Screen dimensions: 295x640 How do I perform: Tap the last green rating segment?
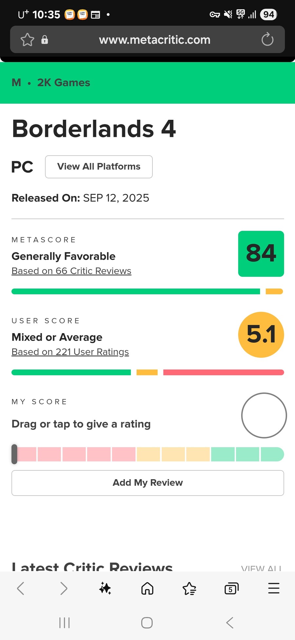272,454
